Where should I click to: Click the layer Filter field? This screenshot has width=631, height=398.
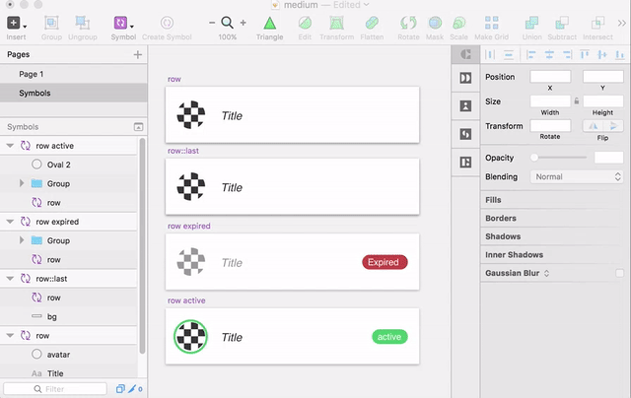55,389
